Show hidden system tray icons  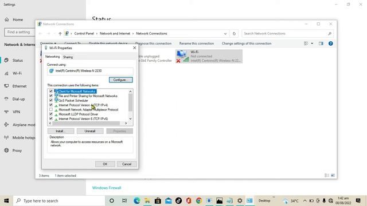tap(304, 201)
